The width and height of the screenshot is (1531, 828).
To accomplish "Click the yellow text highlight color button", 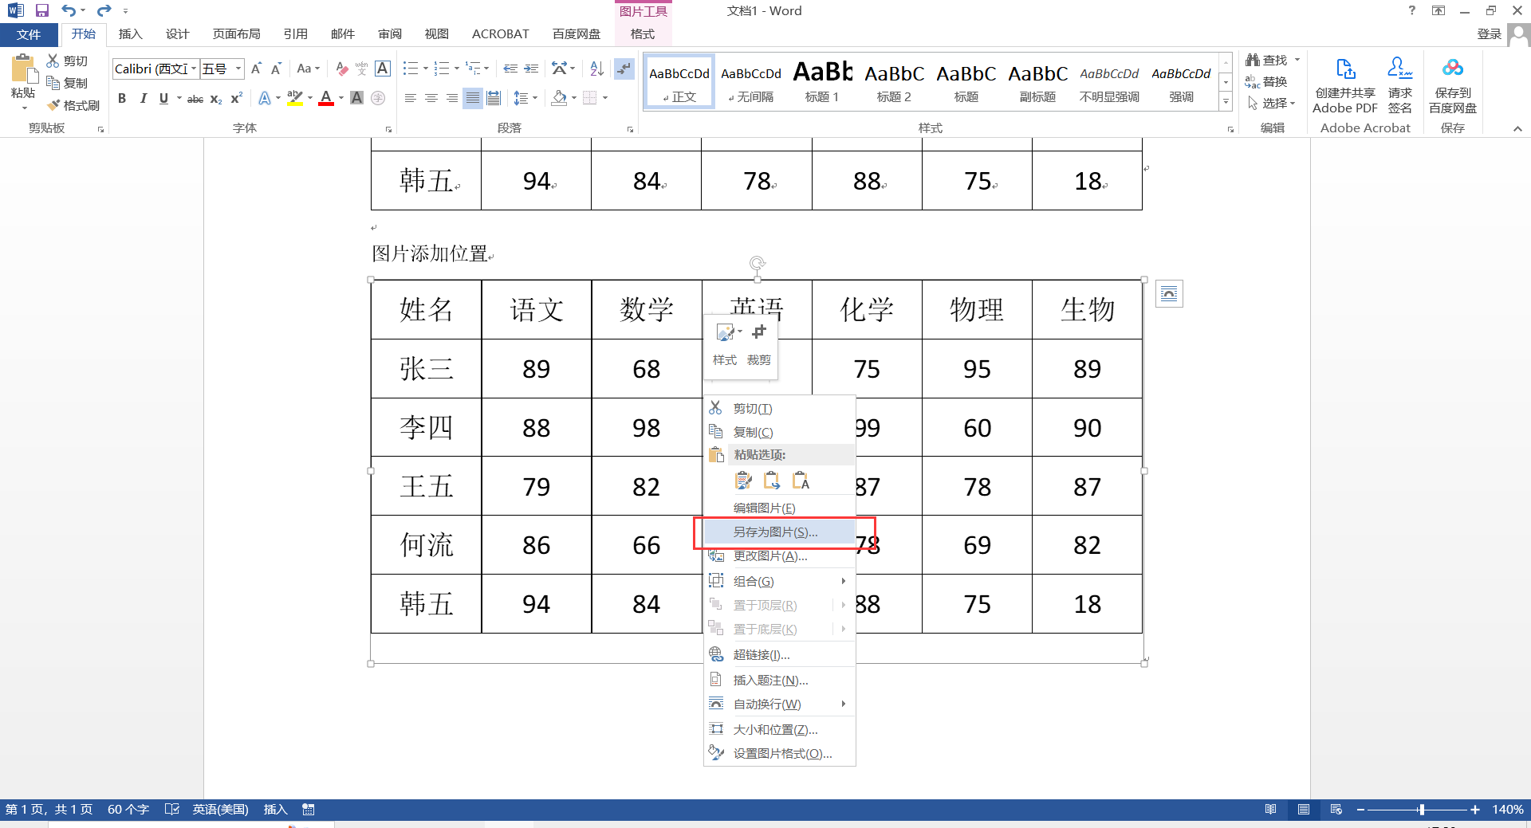I will (x=294, y=98).
